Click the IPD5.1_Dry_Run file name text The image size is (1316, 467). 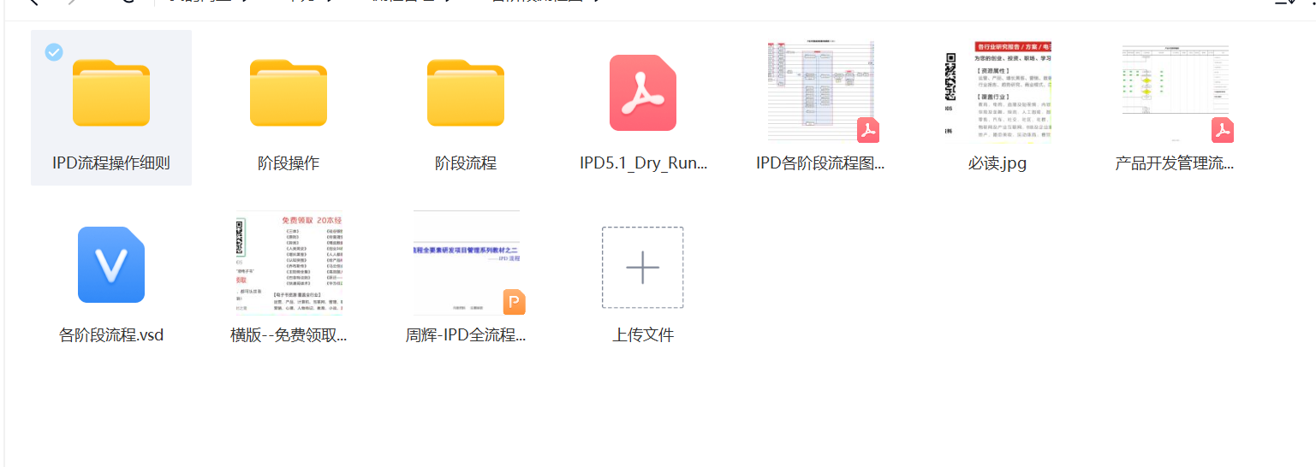[643, 163]
